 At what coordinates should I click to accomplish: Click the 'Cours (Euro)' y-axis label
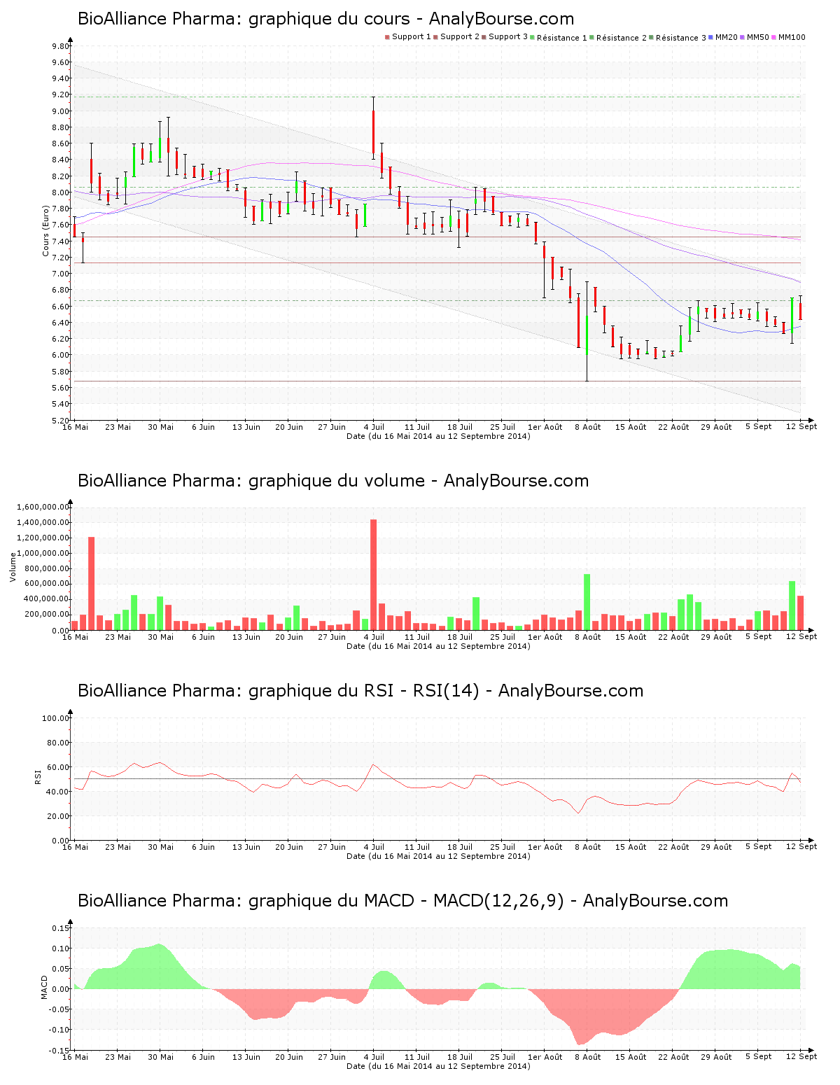[x=46, y=231]
